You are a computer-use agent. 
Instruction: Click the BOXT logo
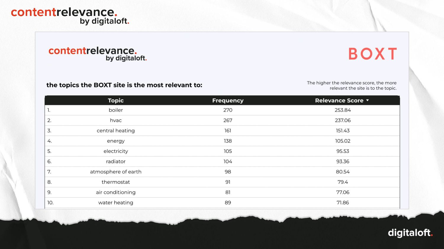pyautogui.click(x=372, y=54)
